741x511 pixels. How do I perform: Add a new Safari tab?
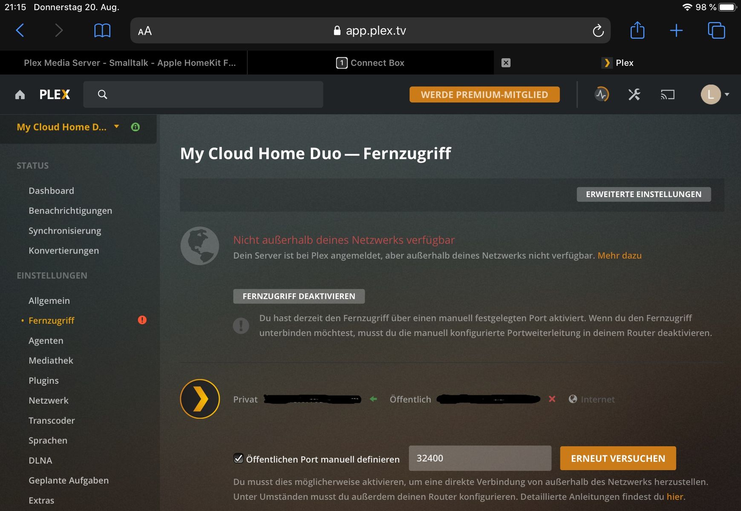pyautogui.click(x=676, y=31)
